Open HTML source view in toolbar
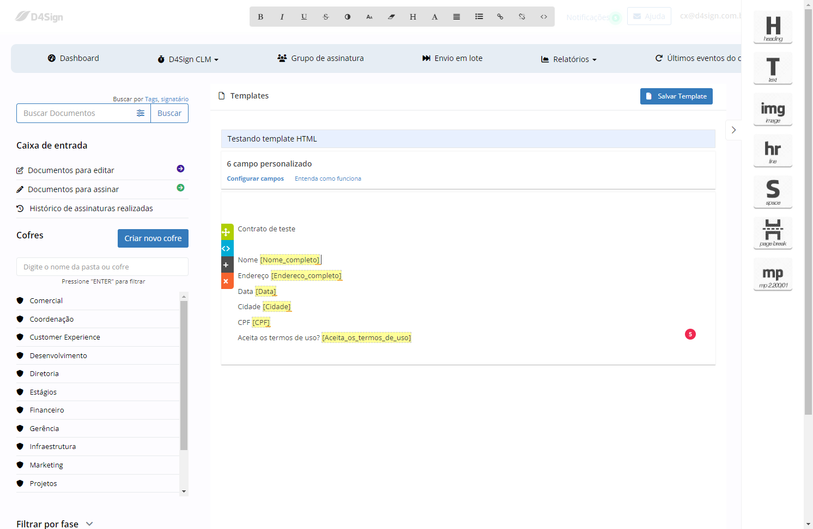 pos(544,17)
